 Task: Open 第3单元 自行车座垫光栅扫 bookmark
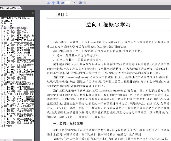tap(20, 101)
